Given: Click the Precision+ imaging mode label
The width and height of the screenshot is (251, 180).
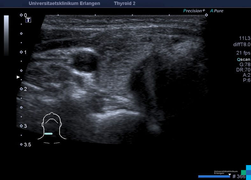Looking at the screenshot, I should point(194,10).
